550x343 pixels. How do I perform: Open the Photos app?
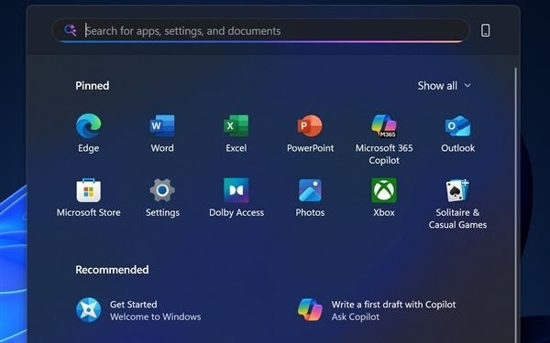coord(310,190)
